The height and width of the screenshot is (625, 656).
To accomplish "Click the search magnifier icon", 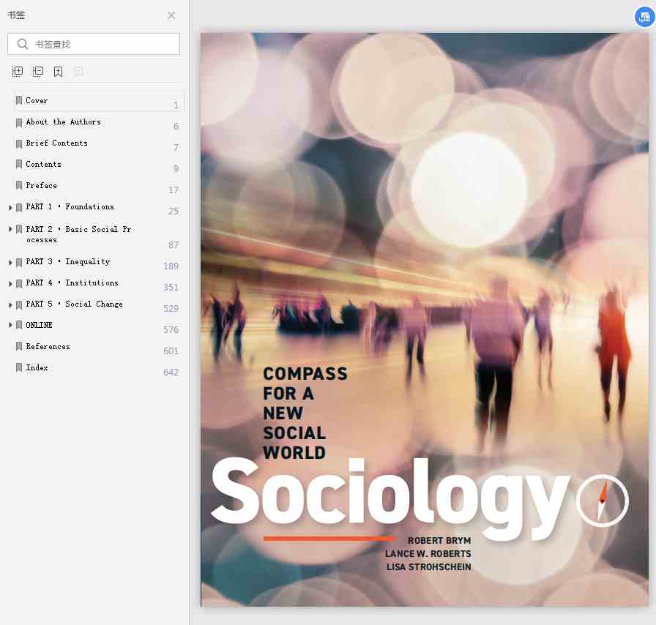I will (22, 44).
